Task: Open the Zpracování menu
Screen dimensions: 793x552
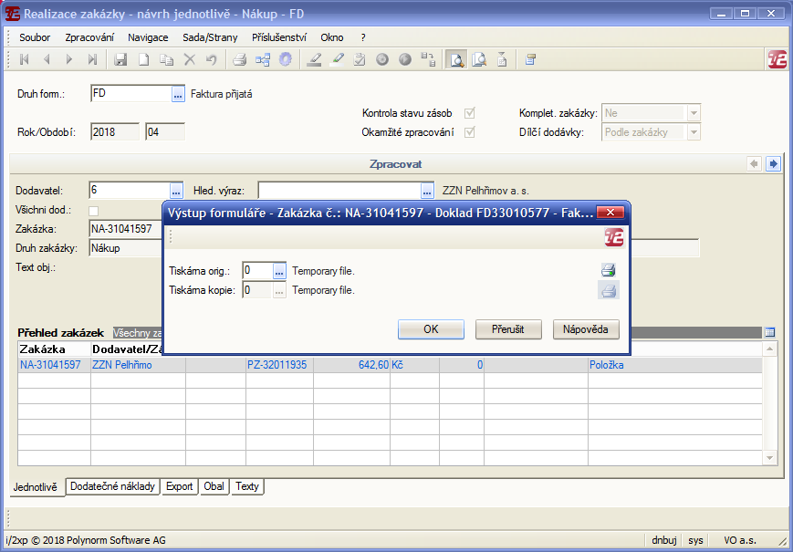Action: pos(89,37)
